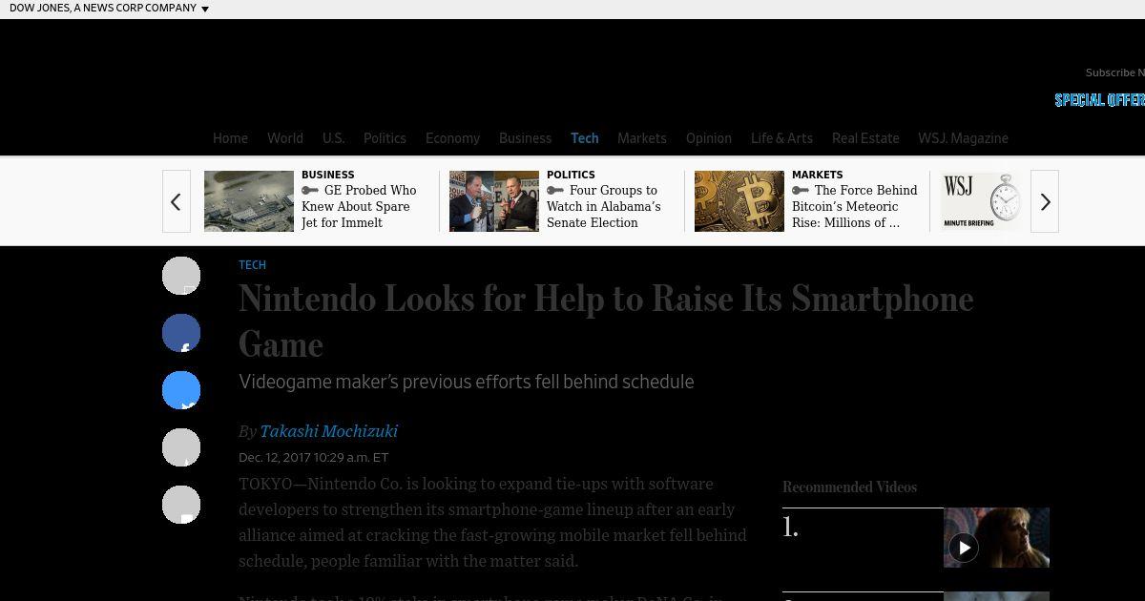Open the Real Estate section
Image resolution: width=1145 pixels, height=601 pixels.
pos(865,138)
